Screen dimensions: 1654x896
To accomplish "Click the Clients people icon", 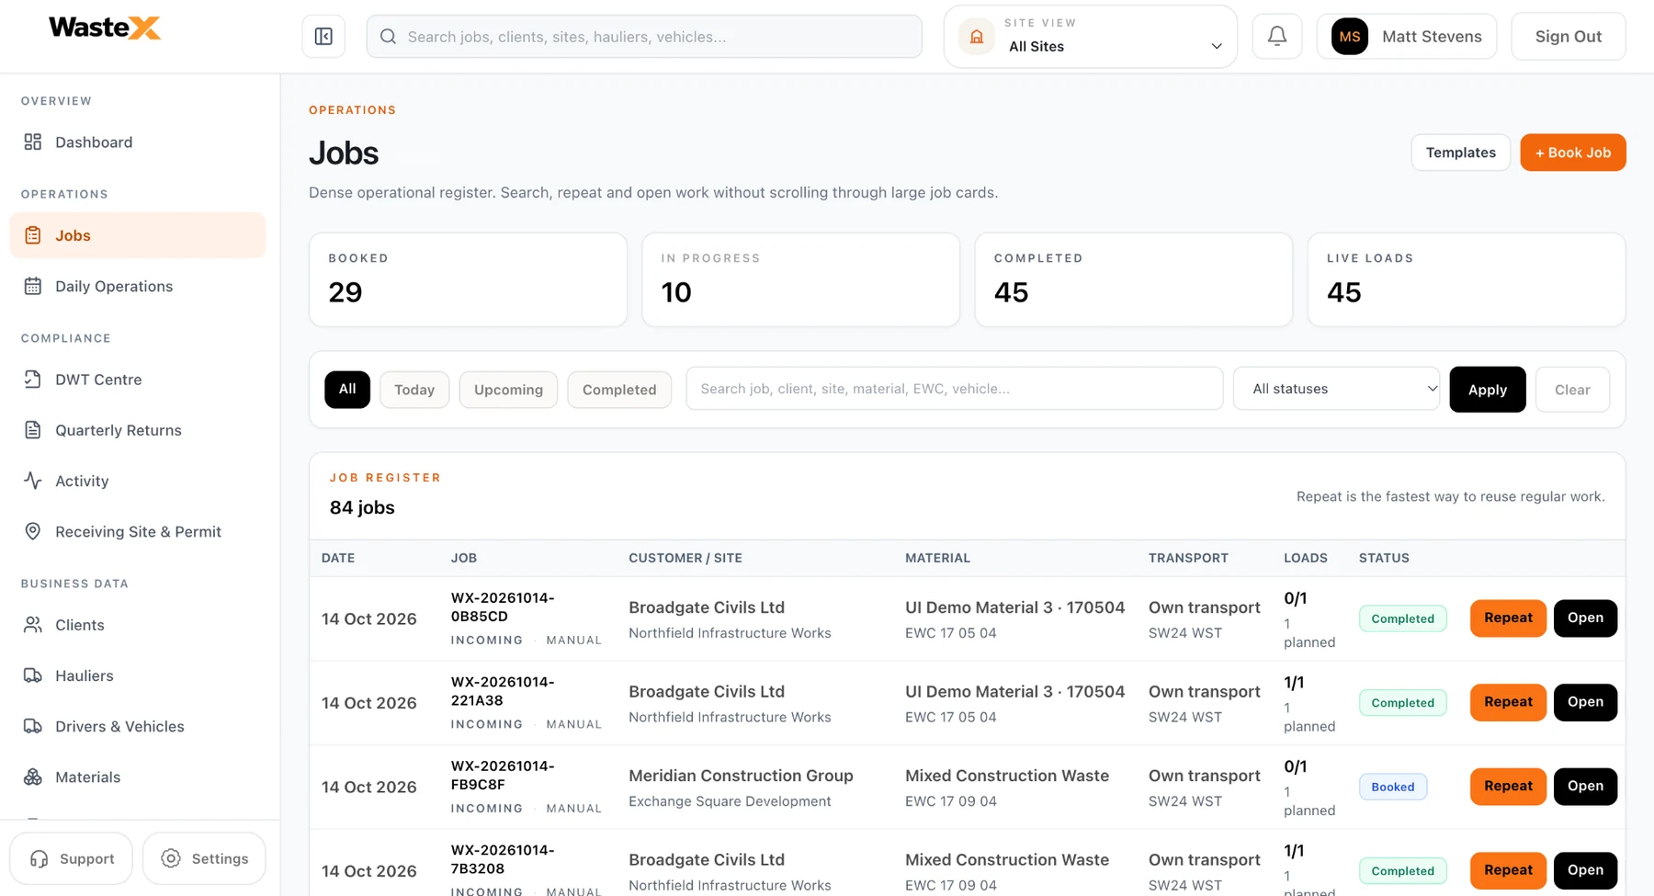I will pos(33,625).
